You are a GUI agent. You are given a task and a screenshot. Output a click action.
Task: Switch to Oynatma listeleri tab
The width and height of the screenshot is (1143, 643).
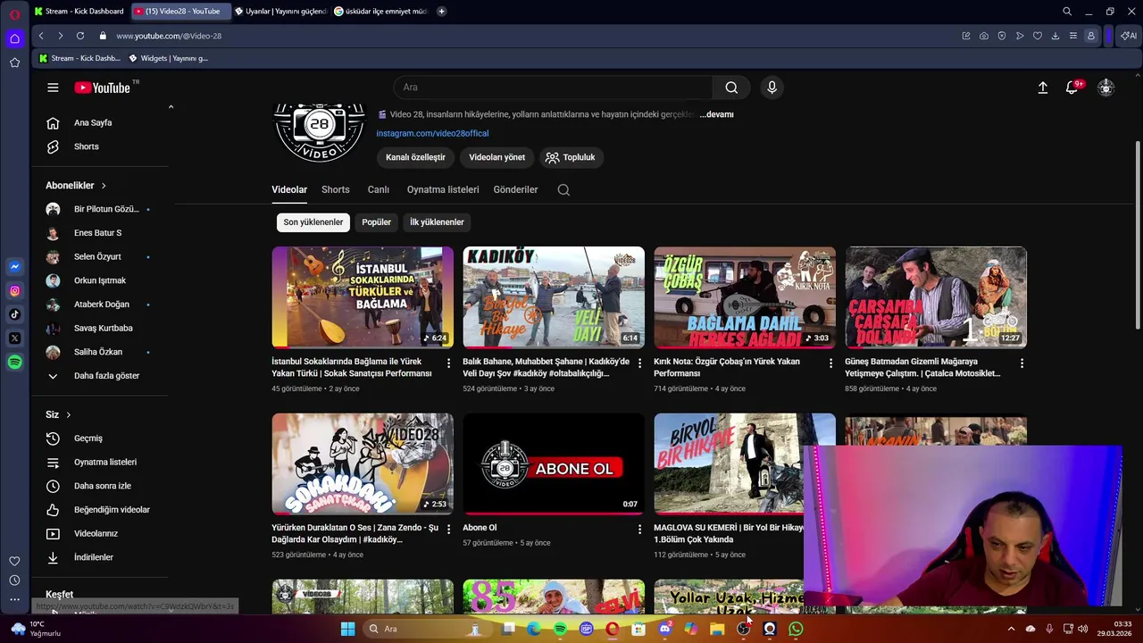pyautogui.click(x=443, y=189)
